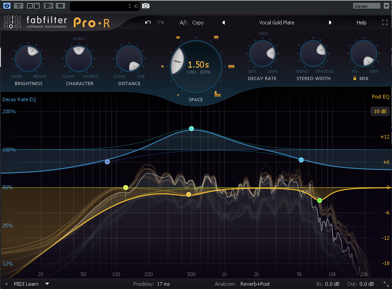Click the Brightness knob
The height and width of the screenshot is (289, 392).
click(x=28, y=59)
